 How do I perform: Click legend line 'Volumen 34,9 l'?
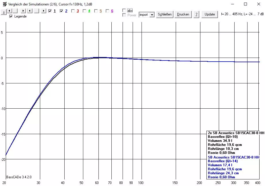click(x=220, y=141)
